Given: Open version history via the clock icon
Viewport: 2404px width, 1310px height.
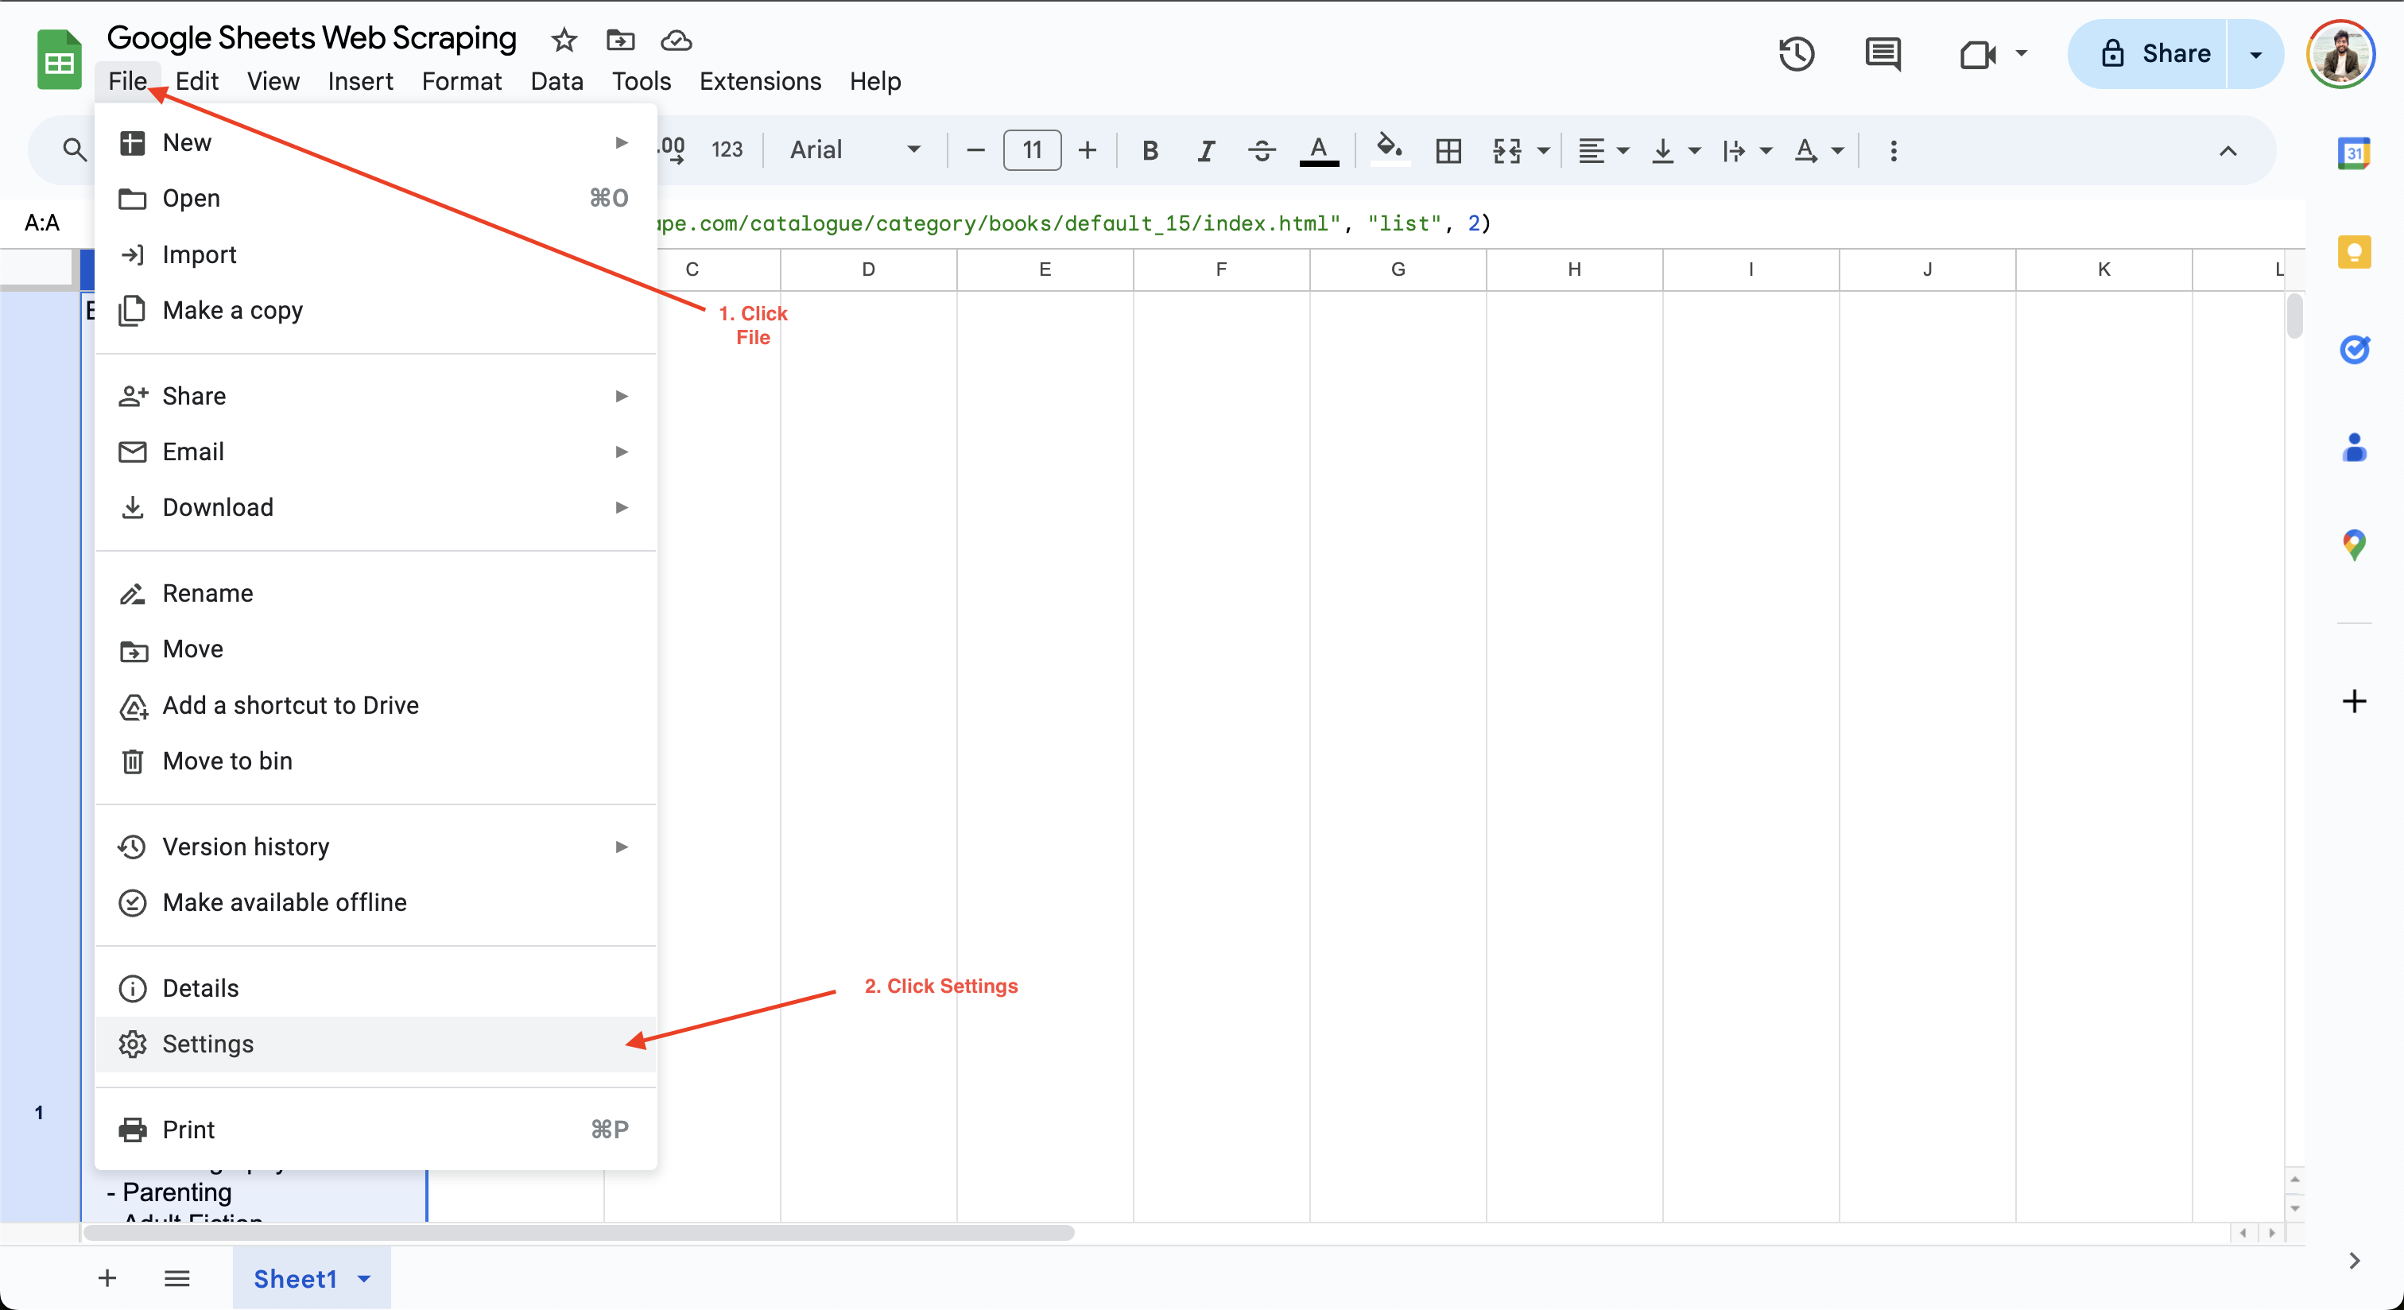Looking at the screenshot, I should [x=1796, y=53].
